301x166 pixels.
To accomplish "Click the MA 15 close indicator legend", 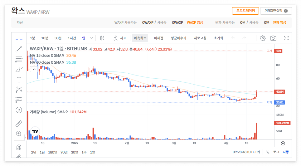I will (x=47, y=56).
